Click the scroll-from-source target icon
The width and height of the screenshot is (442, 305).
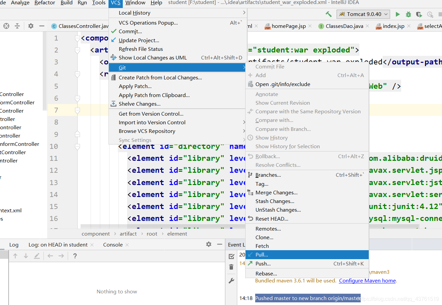tap(6, 26)
